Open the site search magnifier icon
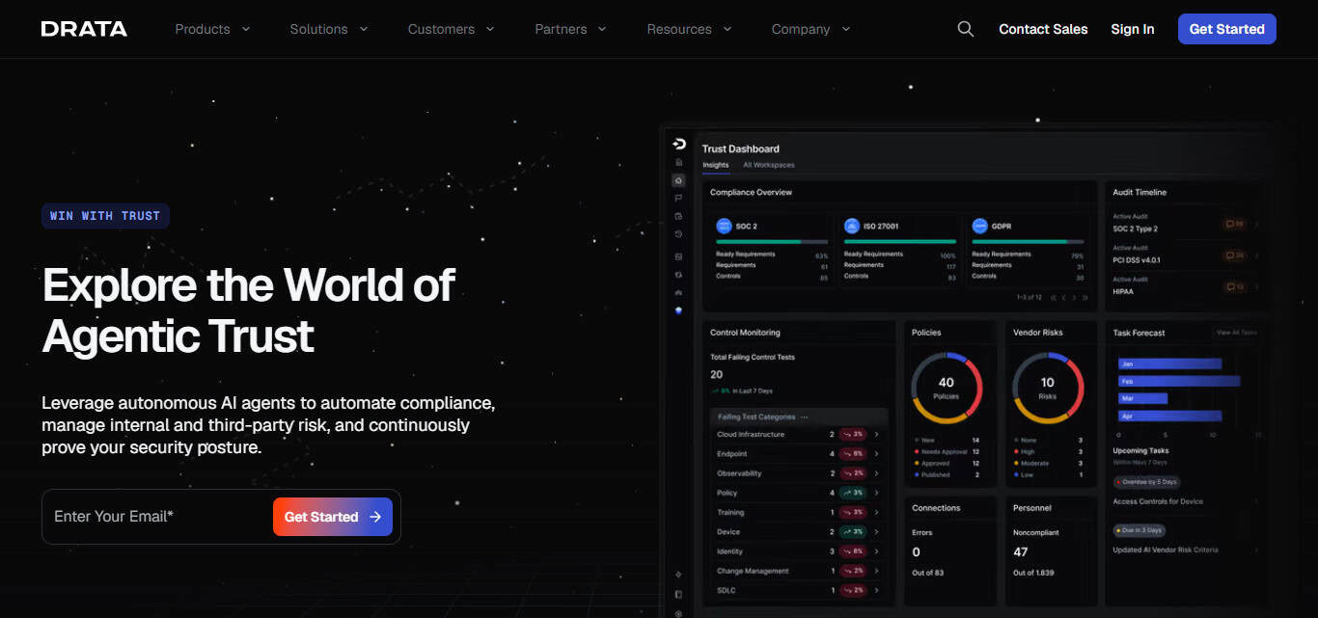The width and height of the screenshot is (1318, 618). (965, 29)
